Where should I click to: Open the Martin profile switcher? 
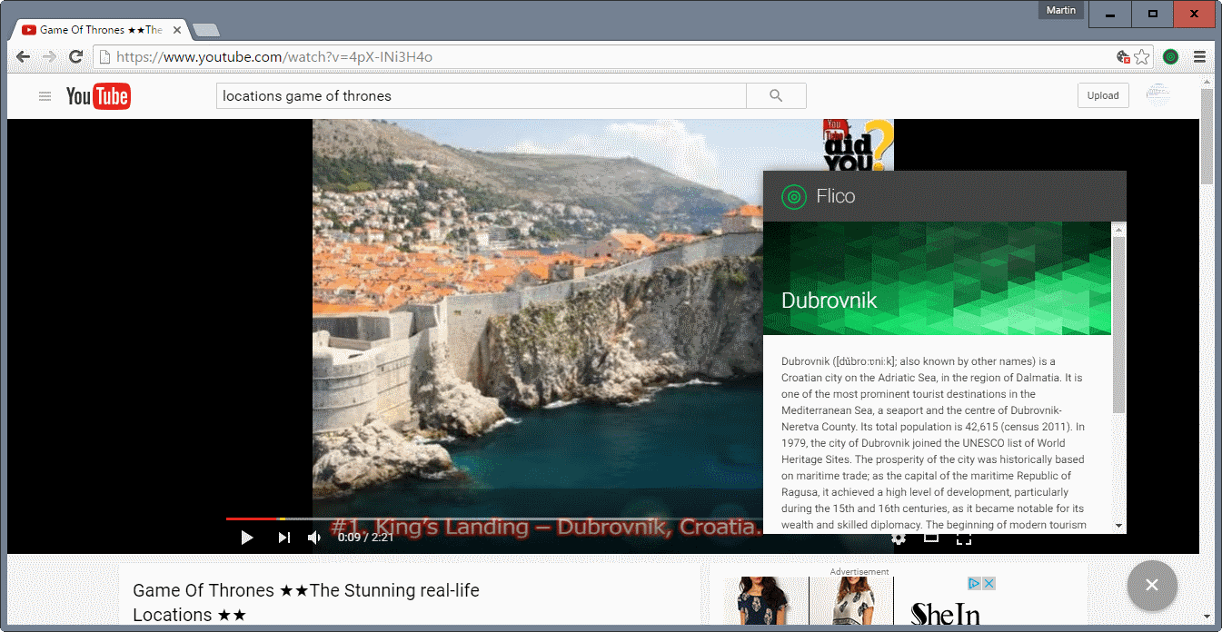(1060, 11)
